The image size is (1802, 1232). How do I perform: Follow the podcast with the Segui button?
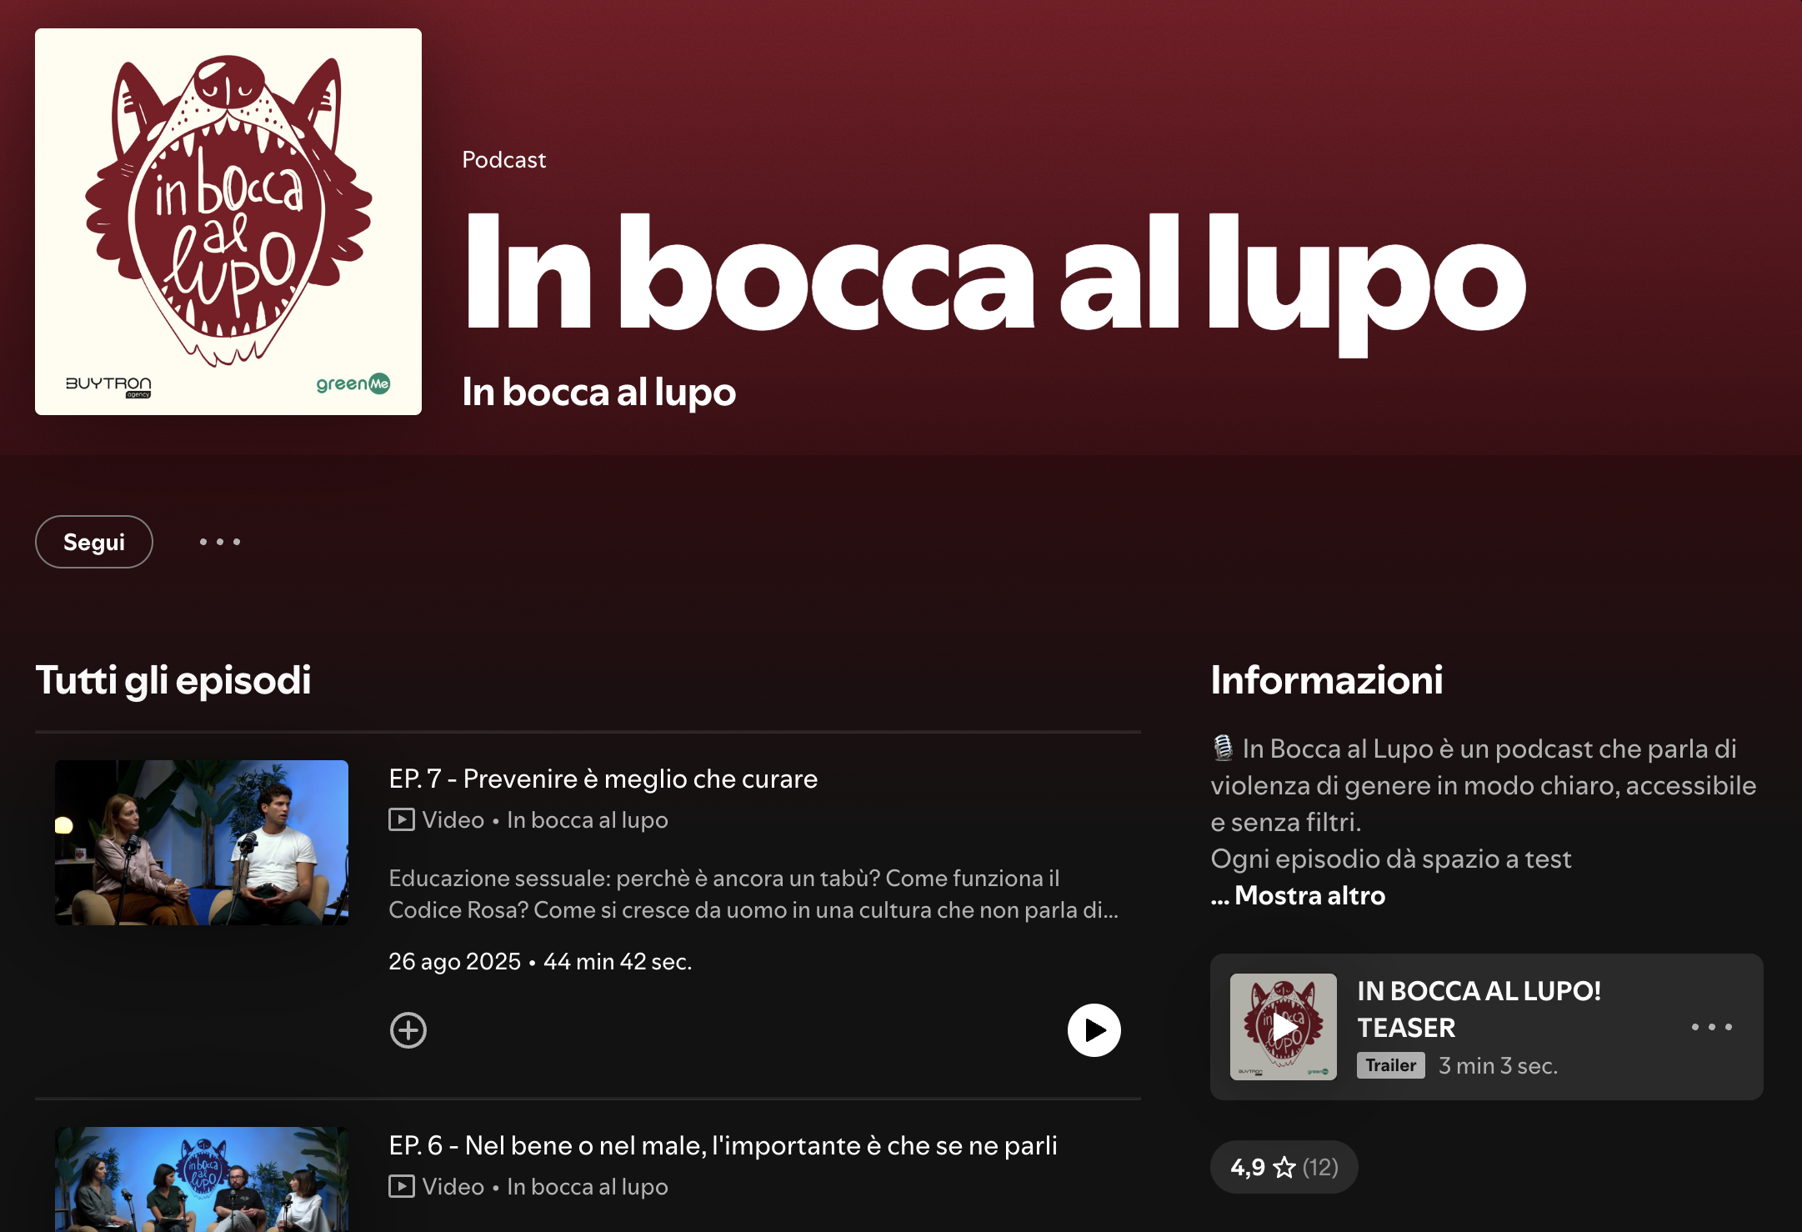(x=94, y=542)
